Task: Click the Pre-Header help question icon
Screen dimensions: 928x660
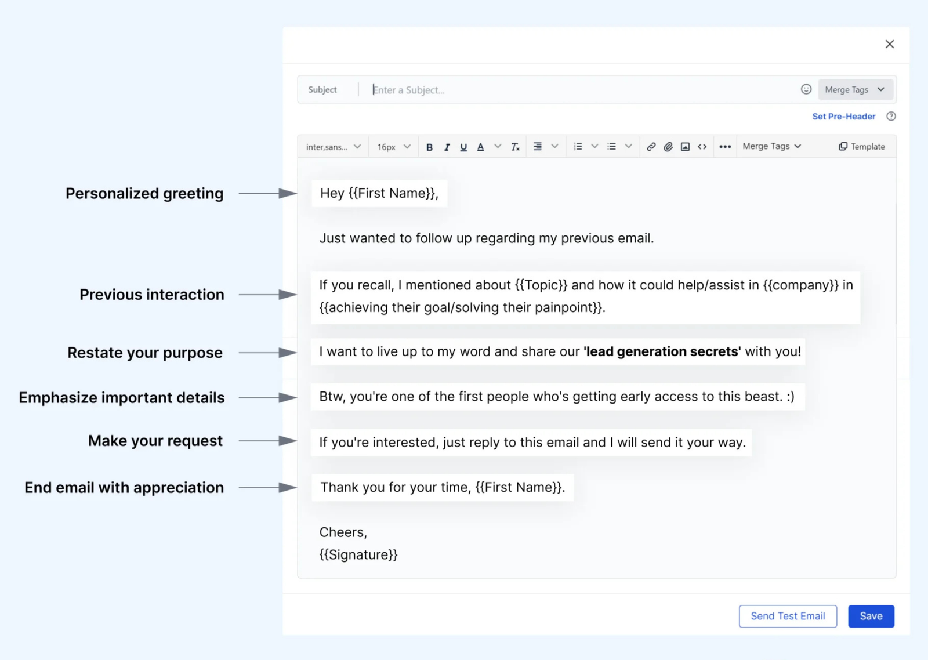Action: [891, 117]
